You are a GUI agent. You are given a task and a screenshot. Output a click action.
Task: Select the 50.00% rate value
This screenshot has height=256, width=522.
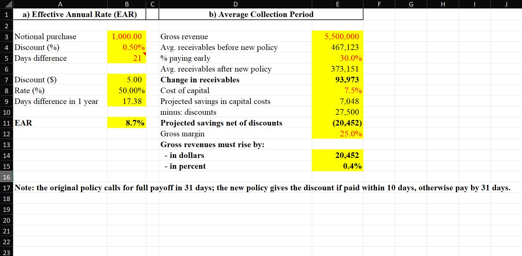[127, 90]
